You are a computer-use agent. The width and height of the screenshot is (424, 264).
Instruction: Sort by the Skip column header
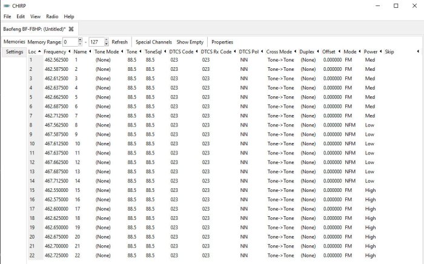tap(402, 51)
